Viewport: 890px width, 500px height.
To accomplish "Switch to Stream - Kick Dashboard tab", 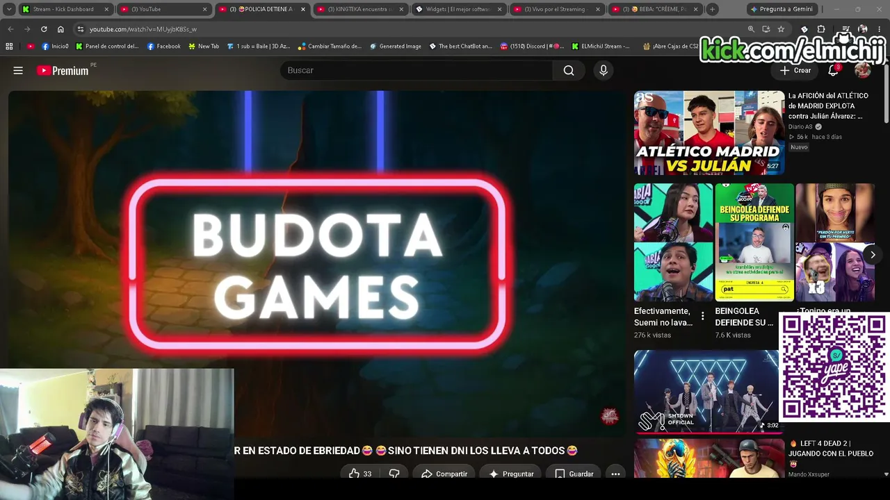I will pos(63,9).
